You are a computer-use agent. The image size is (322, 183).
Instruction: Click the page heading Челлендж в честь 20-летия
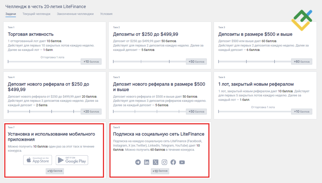coord(45,6)
